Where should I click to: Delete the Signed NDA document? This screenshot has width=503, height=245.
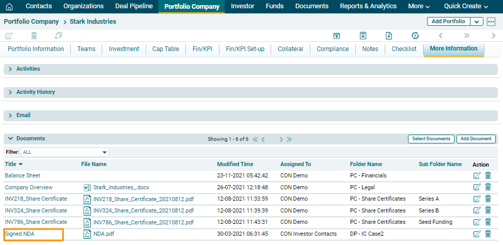pos(488,234)
